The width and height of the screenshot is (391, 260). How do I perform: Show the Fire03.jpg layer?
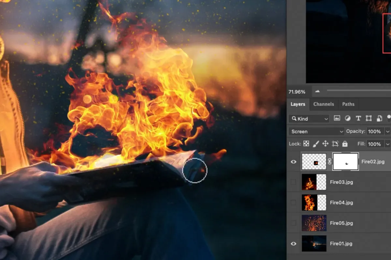pyautogui.click(x=293, y=182)
